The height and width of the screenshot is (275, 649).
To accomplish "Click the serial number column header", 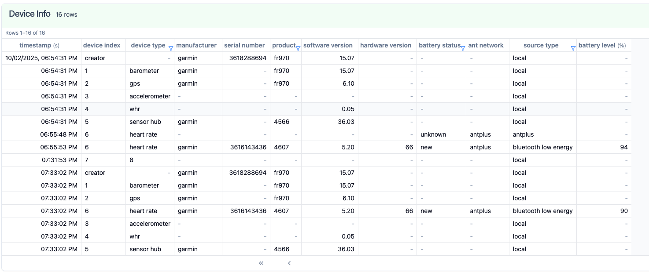I will (x=244, y=45).
